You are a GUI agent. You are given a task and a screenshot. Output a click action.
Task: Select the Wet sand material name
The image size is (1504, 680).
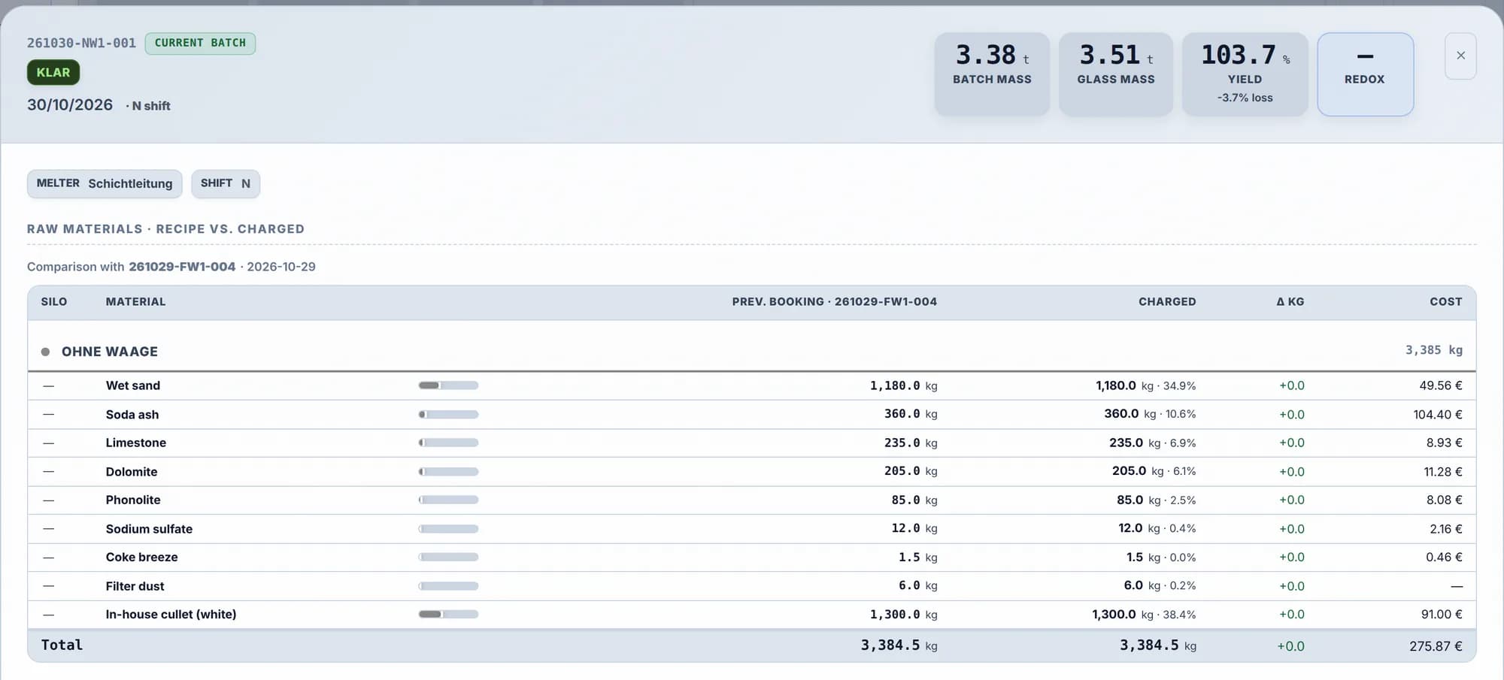point(133,385)
